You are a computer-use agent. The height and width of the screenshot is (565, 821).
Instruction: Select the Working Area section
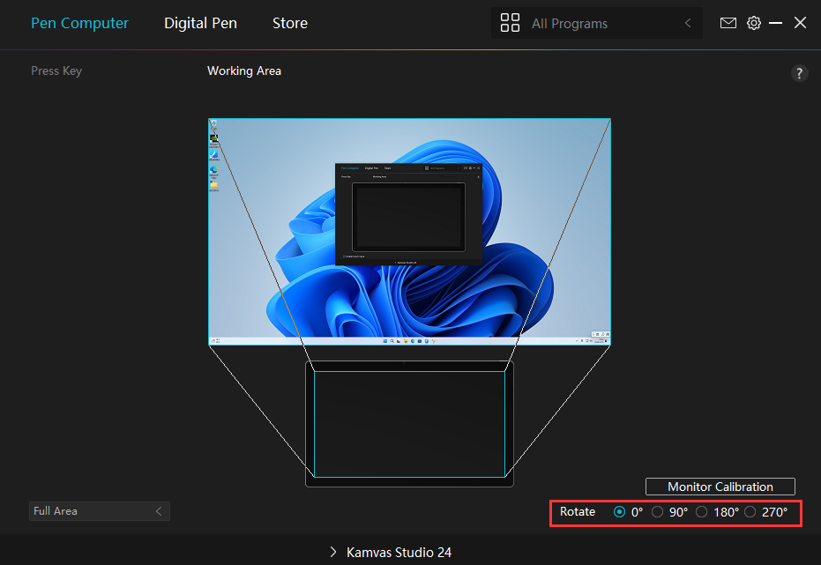pos(244,71)
